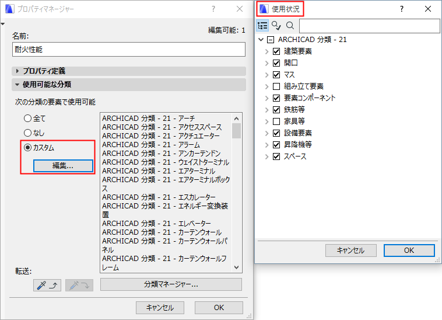Select 'ARCHICAD 分類 - 21 - アクセススペース' row
Image resolution: width=442 pixels, height=320 pixels.
point(166,127)
